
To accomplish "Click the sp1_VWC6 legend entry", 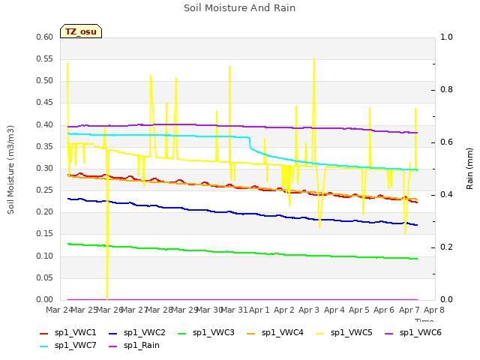I will point(413,333).
